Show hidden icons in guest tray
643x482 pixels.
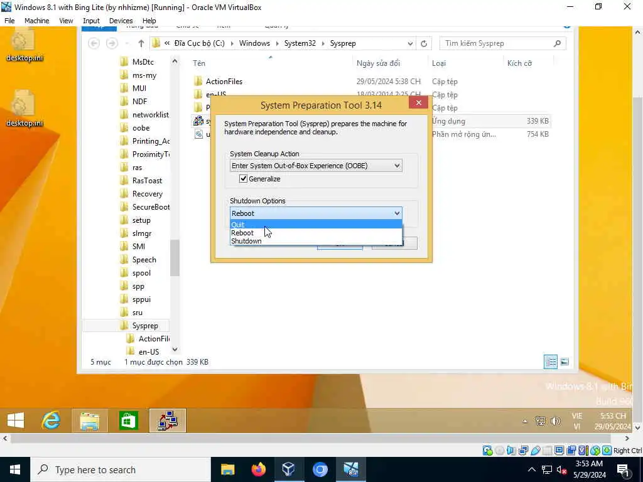525,421
